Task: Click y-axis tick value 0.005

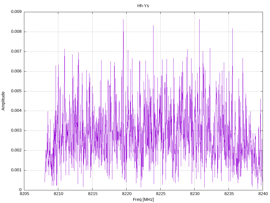Action: [x=16, y=91]
